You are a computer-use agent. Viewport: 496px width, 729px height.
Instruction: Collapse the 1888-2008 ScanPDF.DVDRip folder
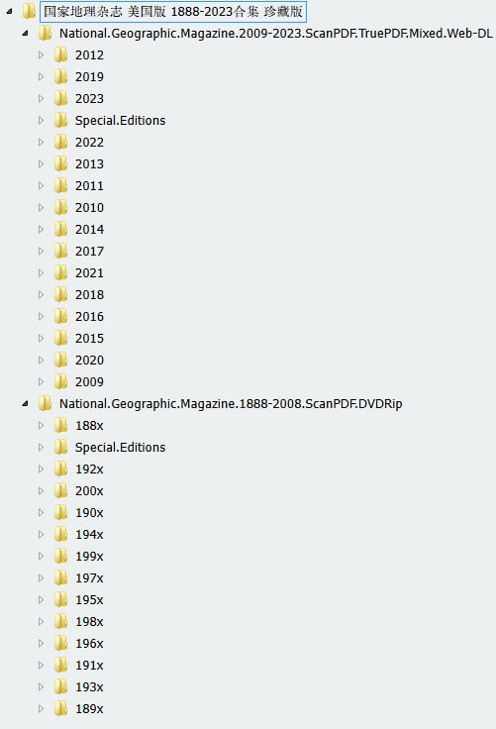[x=25, y=403]
